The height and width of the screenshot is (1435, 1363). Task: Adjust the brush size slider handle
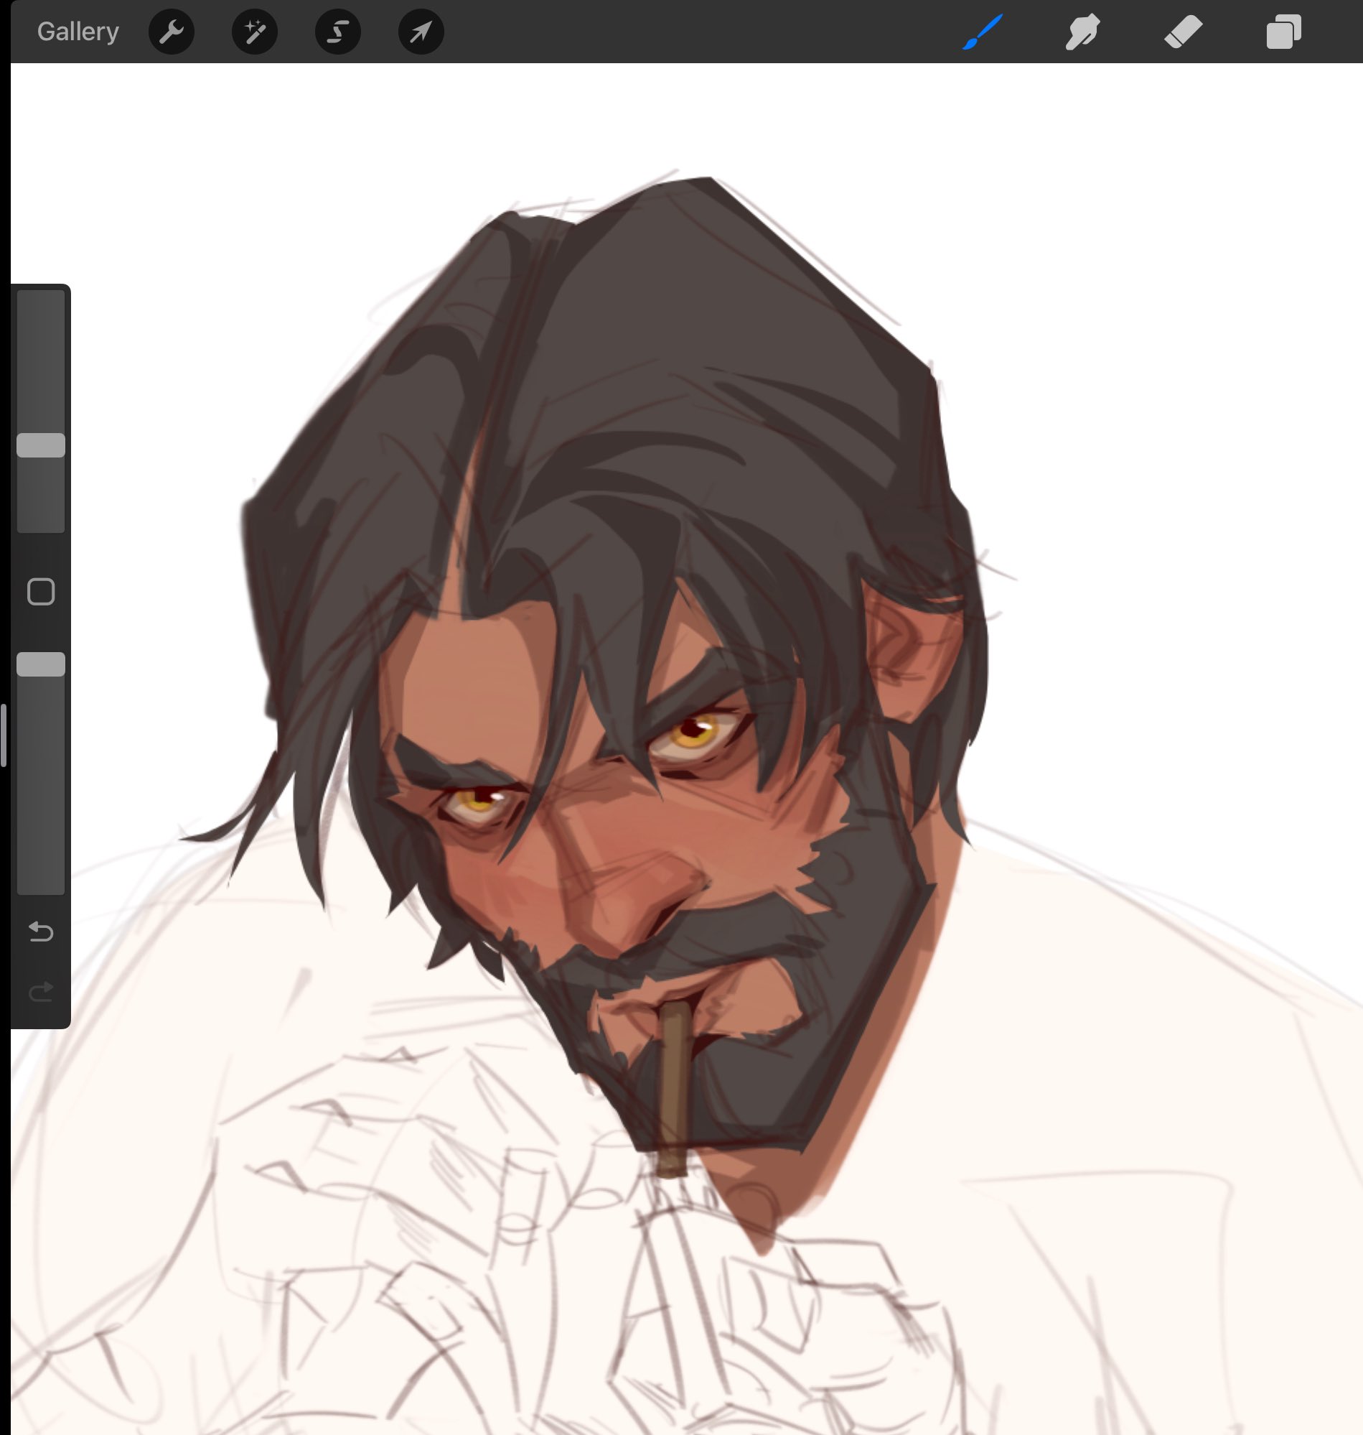click(x=41, y=445)
